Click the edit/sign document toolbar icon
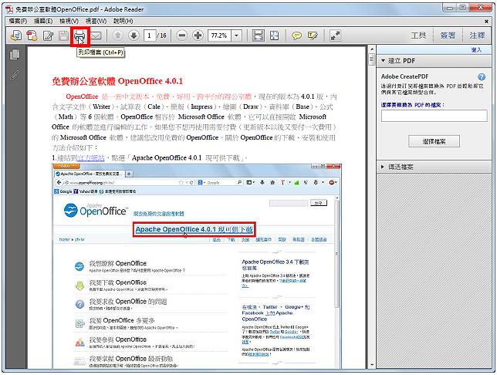The height and width of the screenshot is (375, 497). 48,35
